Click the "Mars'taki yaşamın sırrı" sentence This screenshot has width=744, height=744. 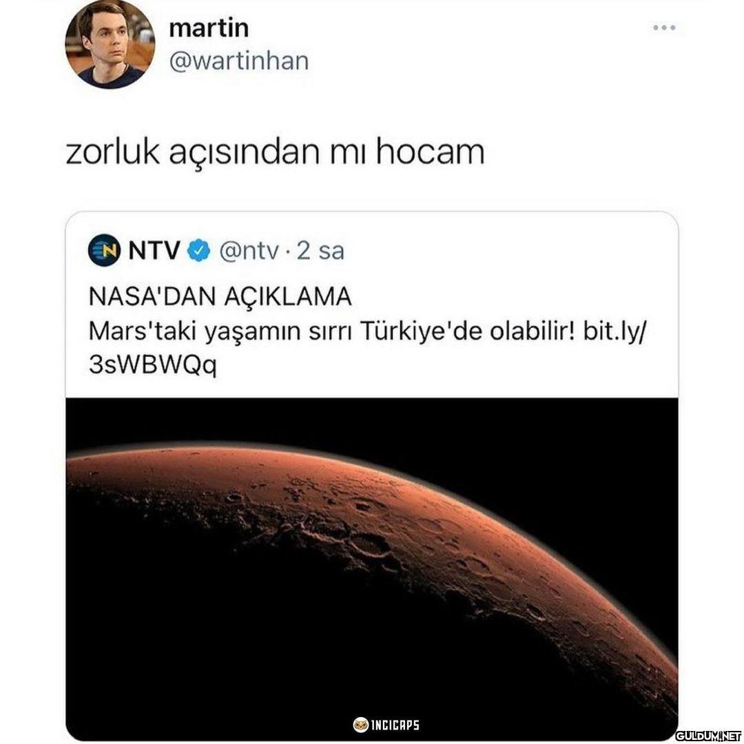pyautogui.click(x=220, y=331)
